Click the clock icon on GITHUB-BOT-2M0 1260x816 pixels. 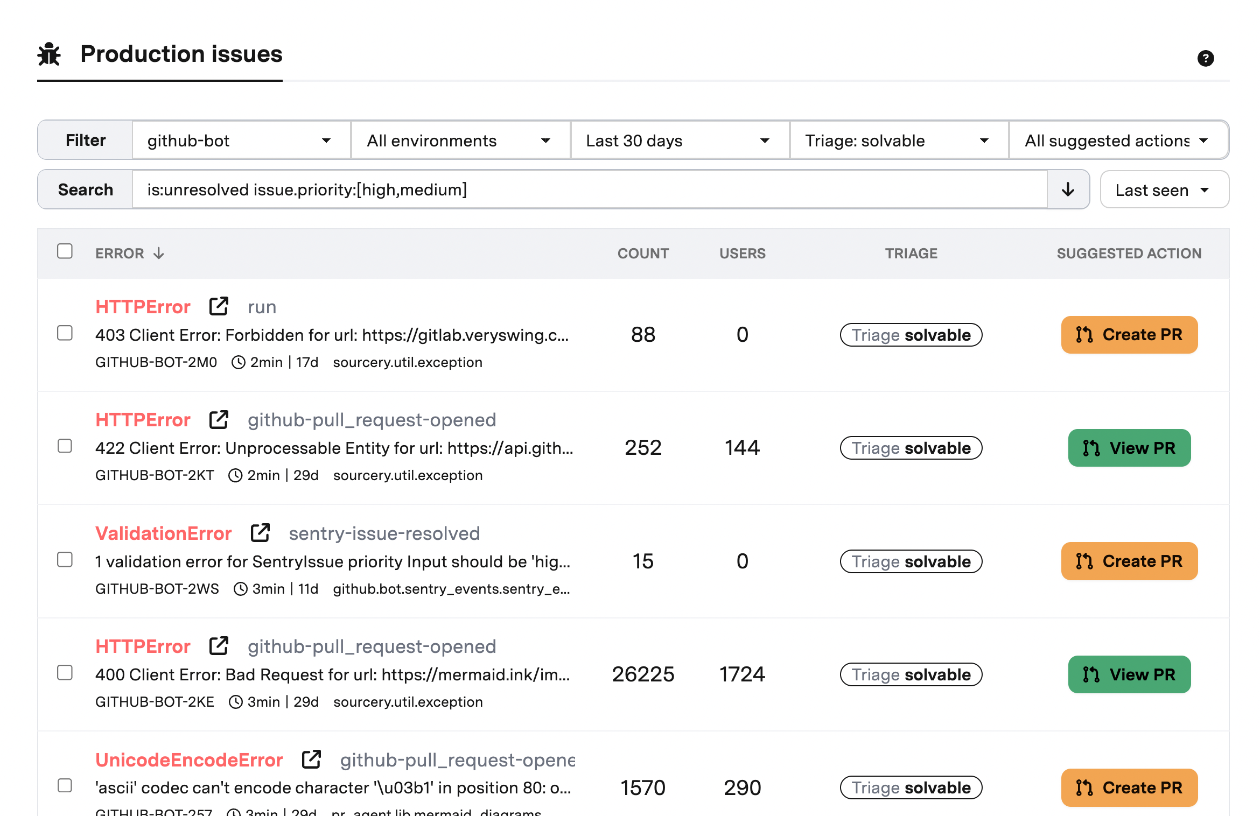239,362
